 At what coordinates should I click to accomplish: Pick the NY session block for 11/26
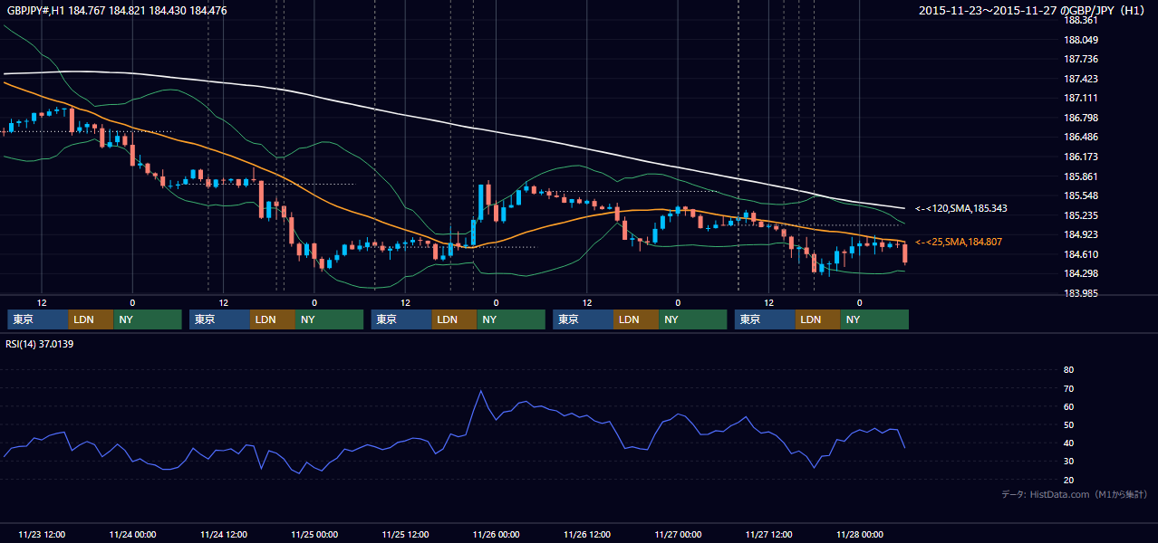click(x=692, y=319)
